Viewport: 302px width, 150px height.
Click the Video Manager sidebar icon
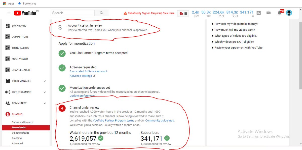click(x=8, y=81)
